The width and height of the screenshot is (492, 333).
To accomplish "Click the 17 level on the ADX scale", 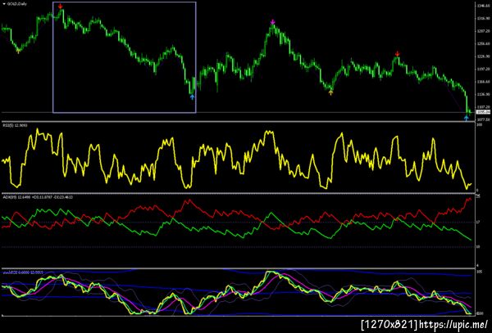I will (478, 223).
